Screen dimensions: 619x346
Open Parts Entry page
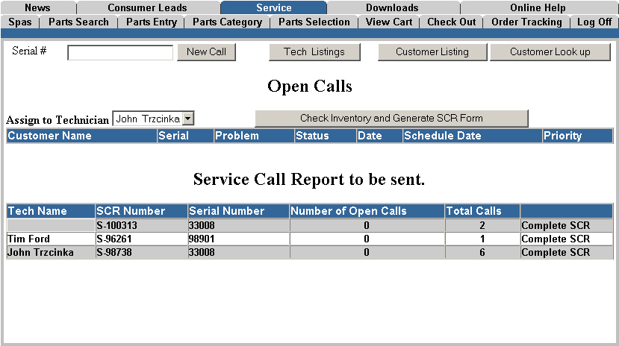(x=152, y=22)
